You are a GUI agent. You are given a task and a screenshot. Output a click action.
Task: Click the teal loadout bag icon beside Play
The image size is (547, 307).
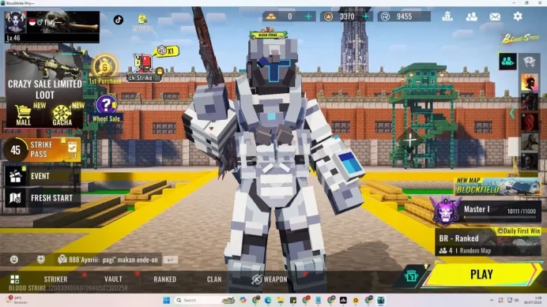411,276
